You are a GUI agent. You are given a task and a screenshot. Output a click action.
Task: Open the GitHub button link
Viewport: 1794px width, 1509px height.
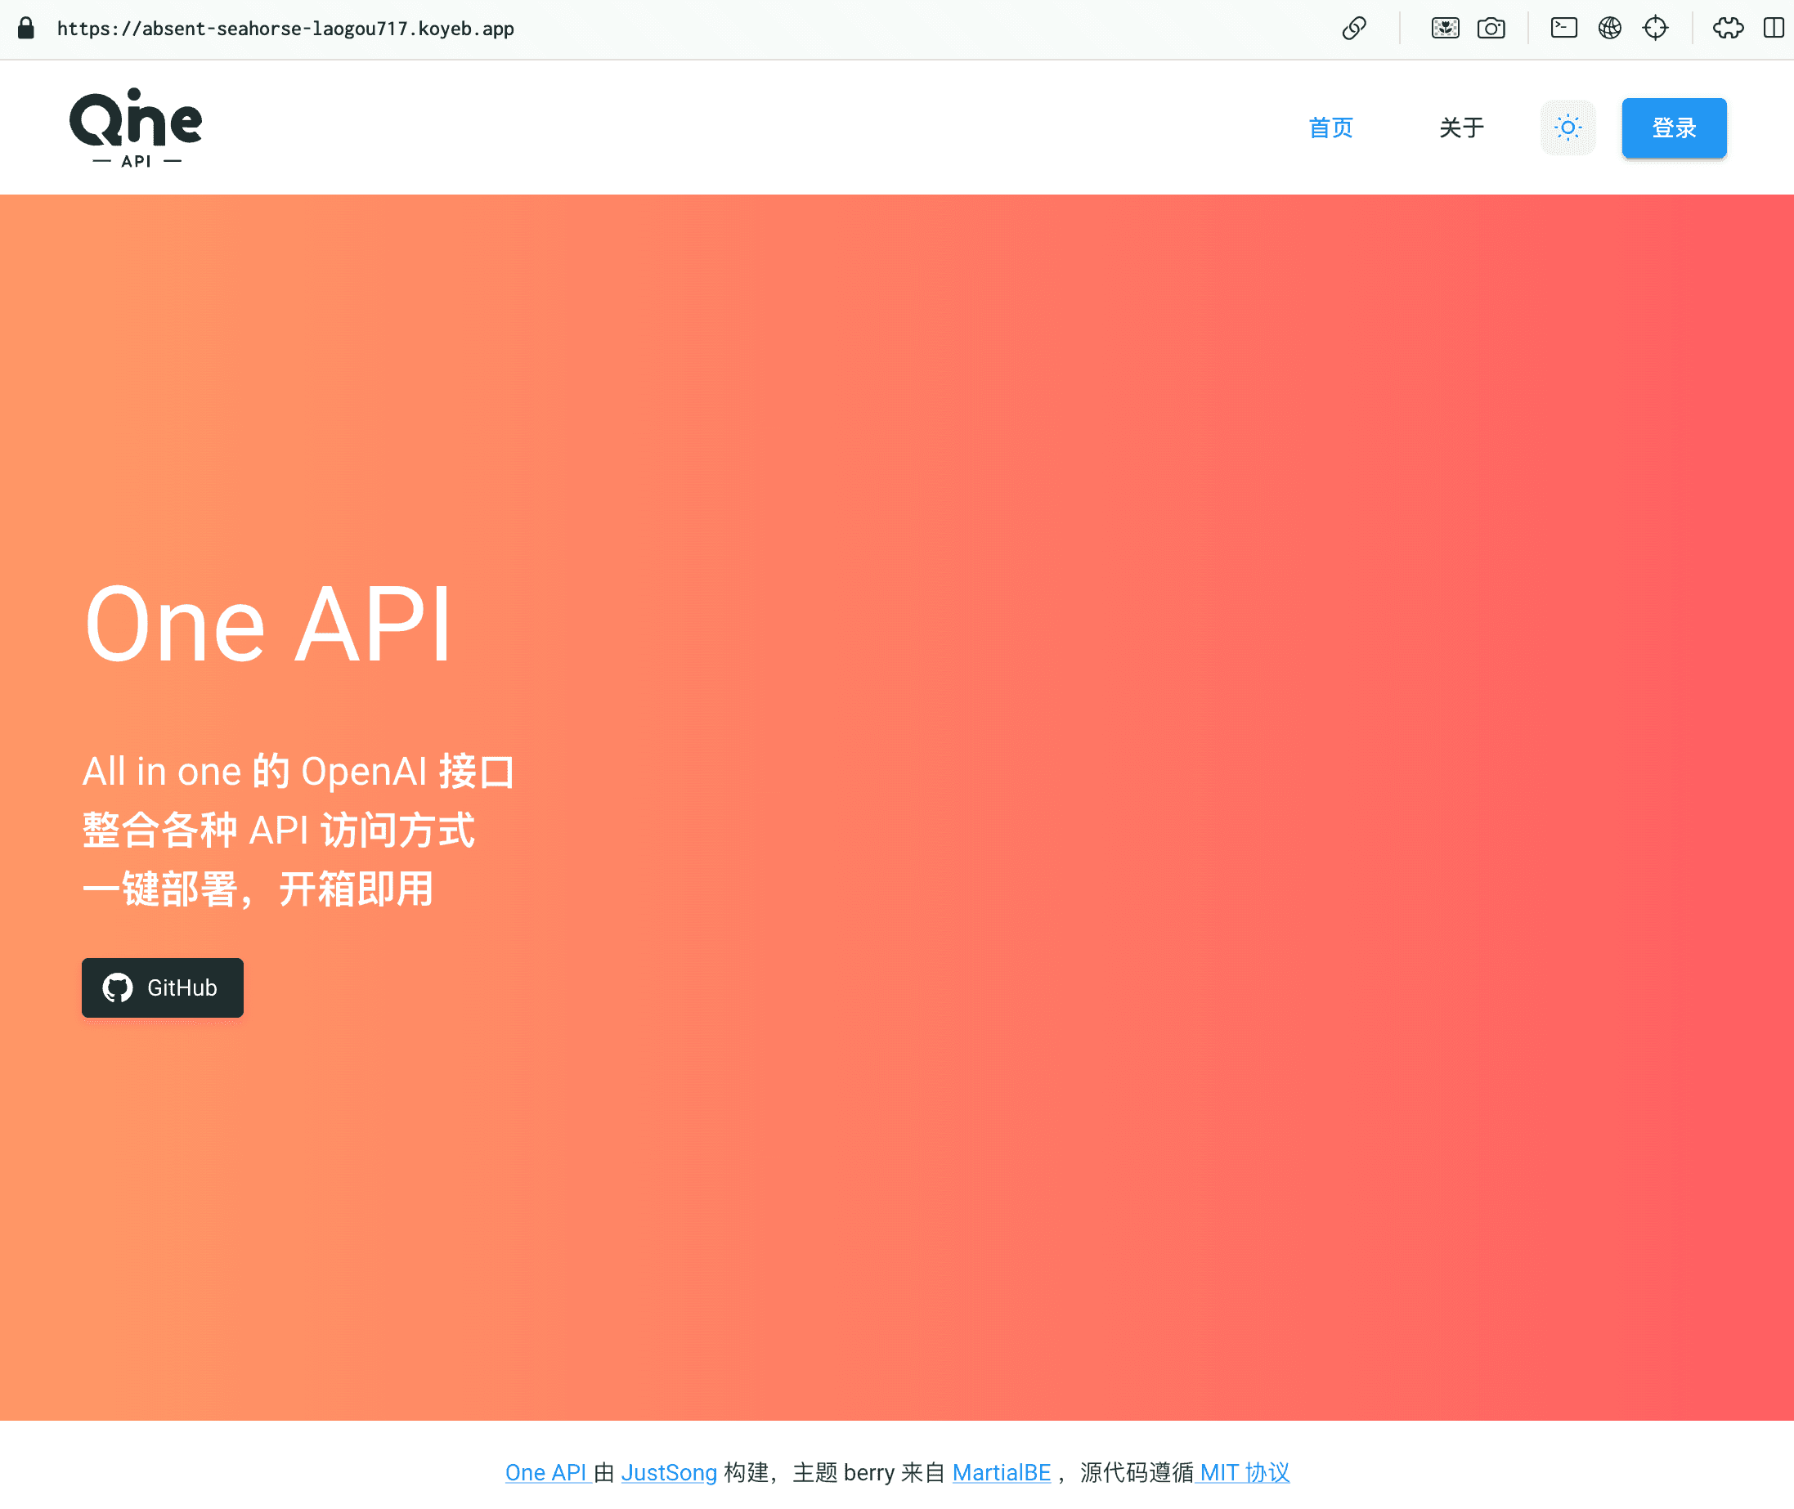(x=163, y=987)
